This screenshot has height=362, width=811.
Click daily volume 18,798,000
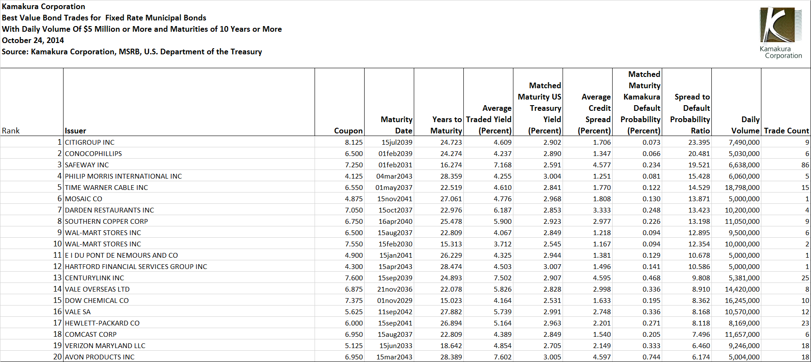pos(742,188)
